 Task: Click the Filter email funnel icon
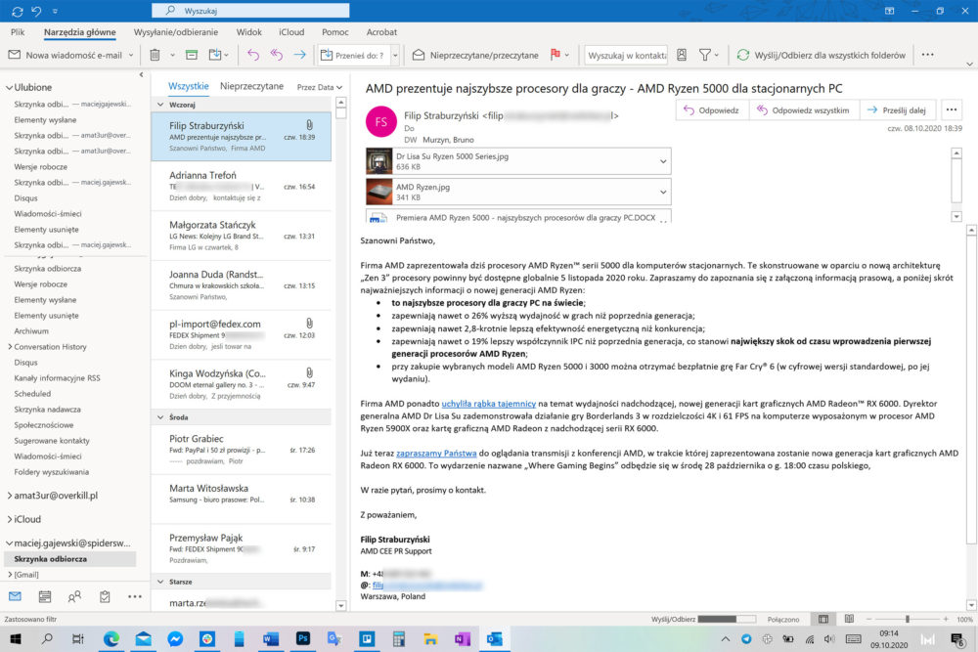pyautogui.click(x=705, y=55)
